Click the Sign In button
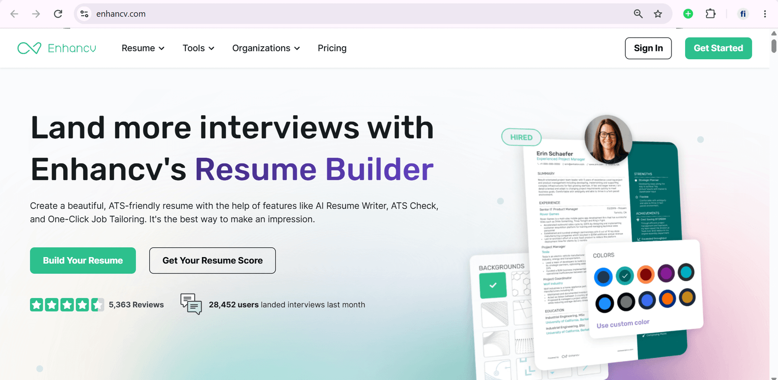 point(648,48)
